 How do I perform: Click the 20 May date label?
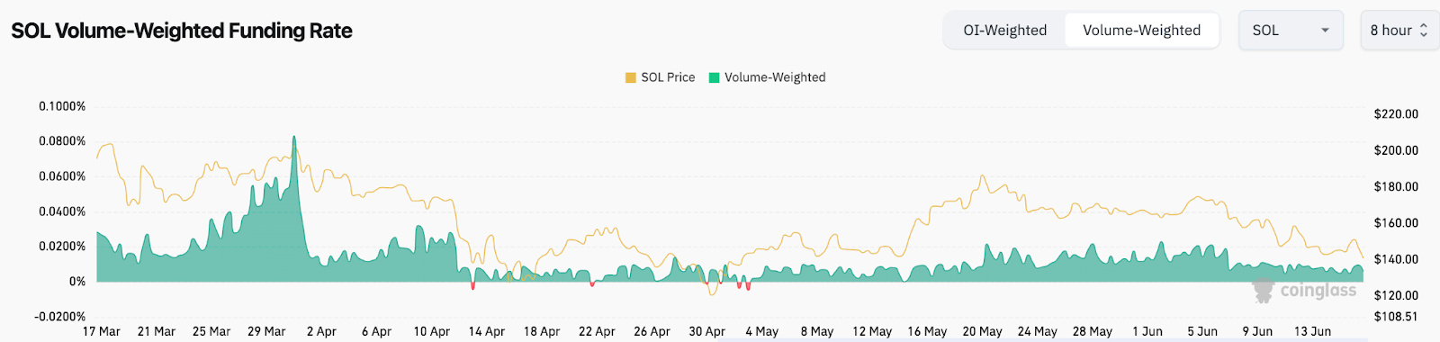click(982, 331)
